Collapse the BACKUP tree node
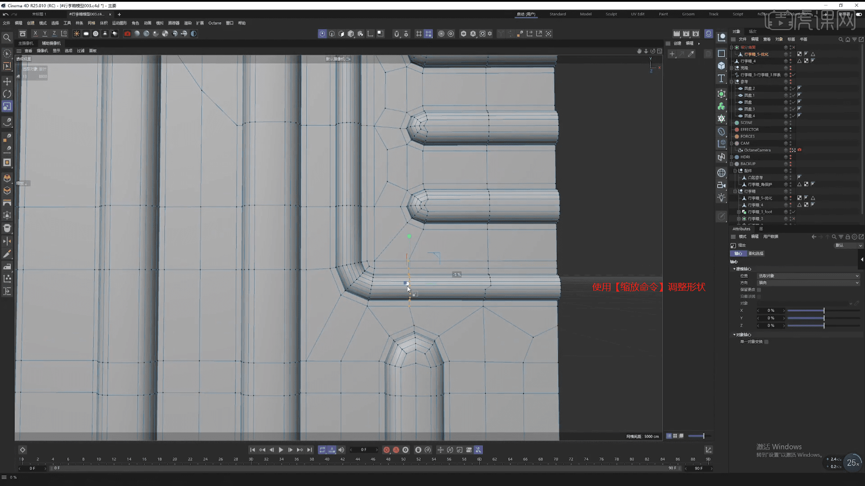865x486 pixels. (x=732, y=164)
